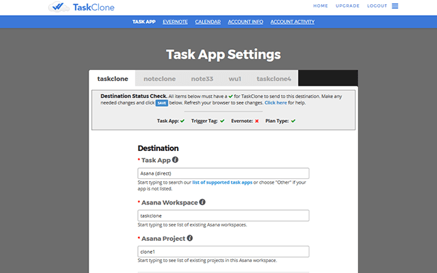Viewport: 437px width, 273px height.
Task: Click the green check next to Plan Type
Action: [293, 121]
